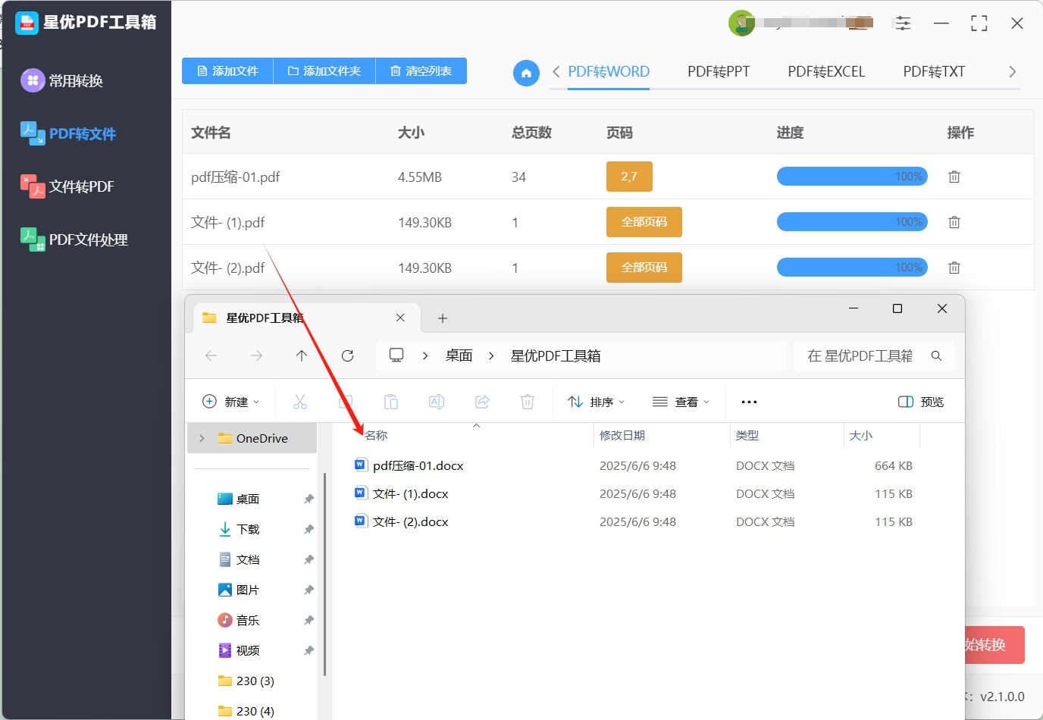The height and width of the screenshot is (720, 1043).
Task: Click the 添加文件 button
Action: click(227, 70)
